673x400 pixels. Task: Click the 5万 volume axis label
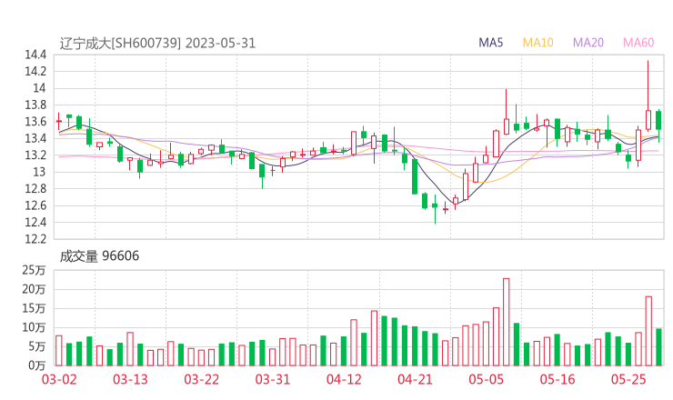pyautogui.click(x=37, y=346)
